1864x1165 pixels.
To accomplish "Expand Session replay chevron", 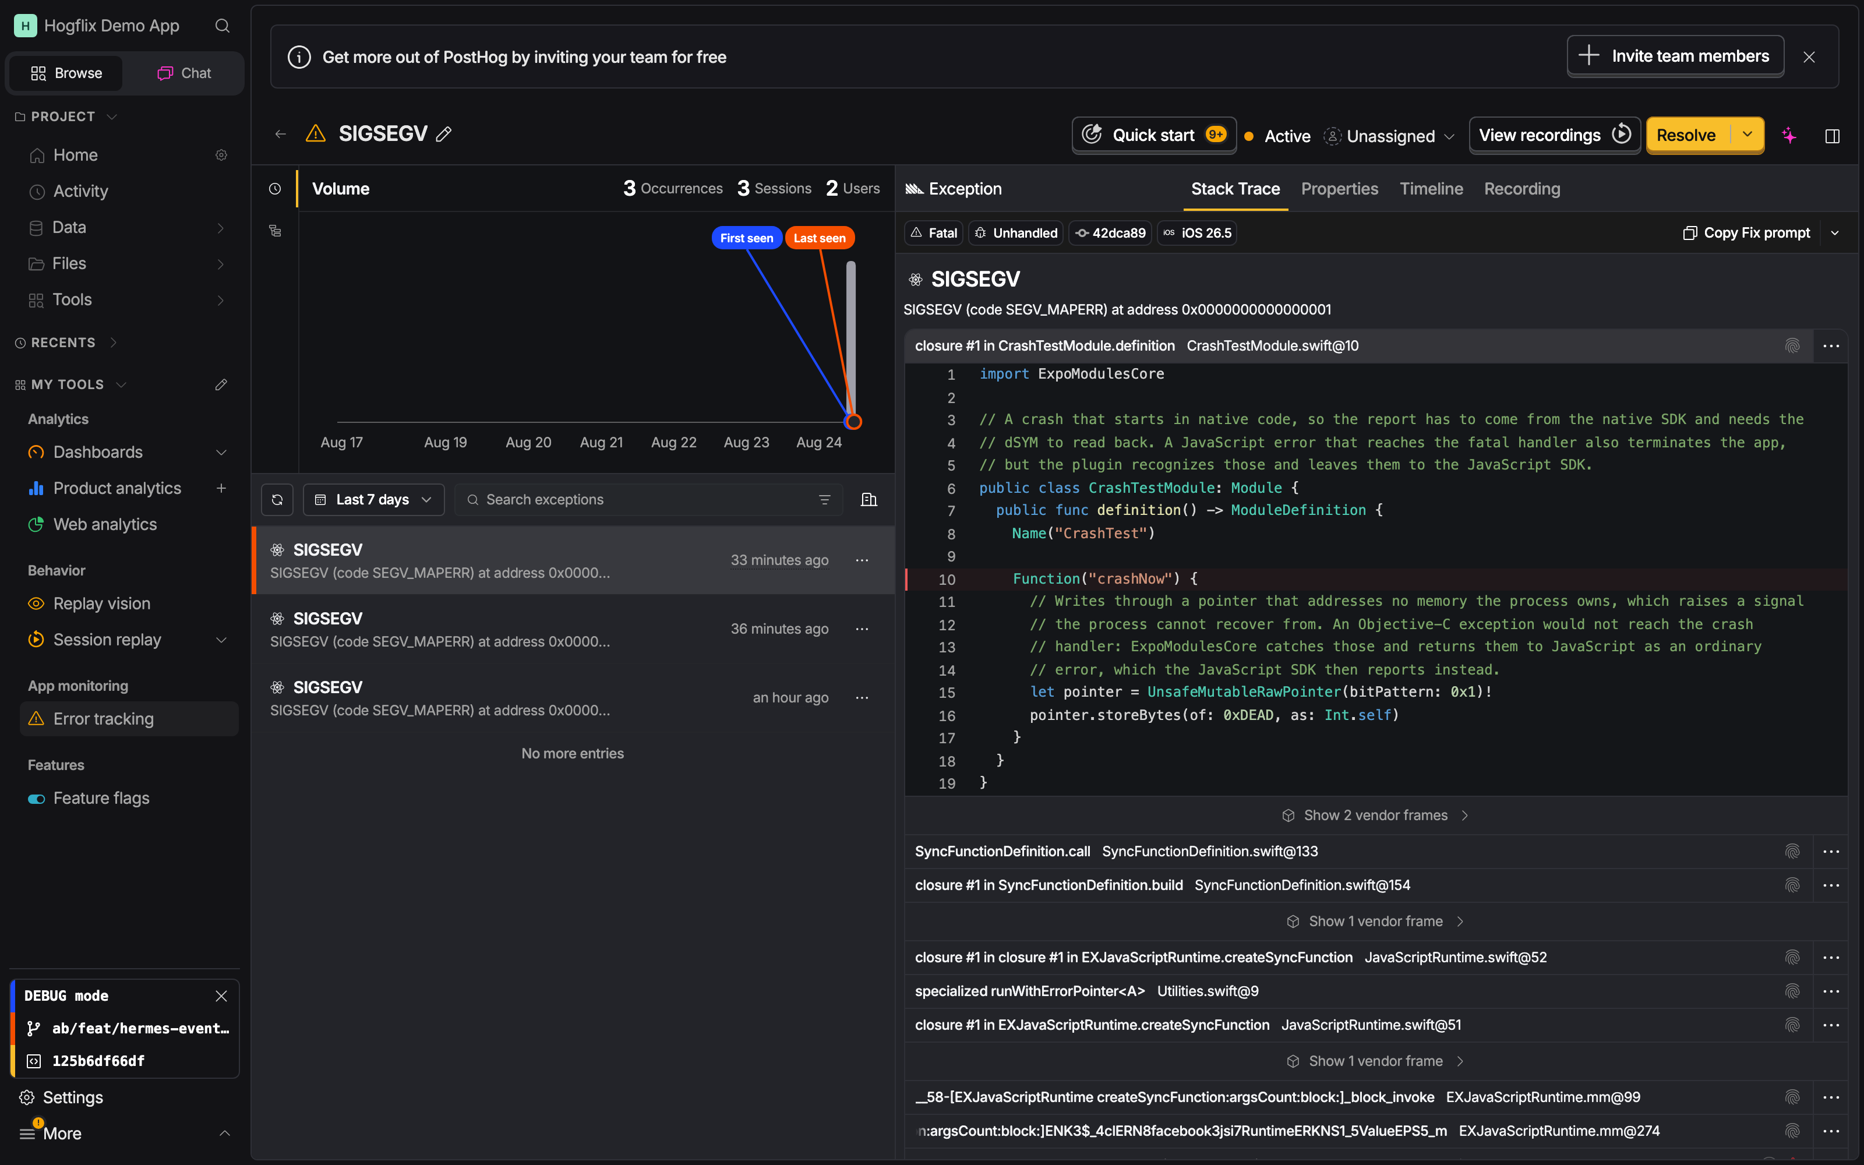I will [x=221, y=640].
